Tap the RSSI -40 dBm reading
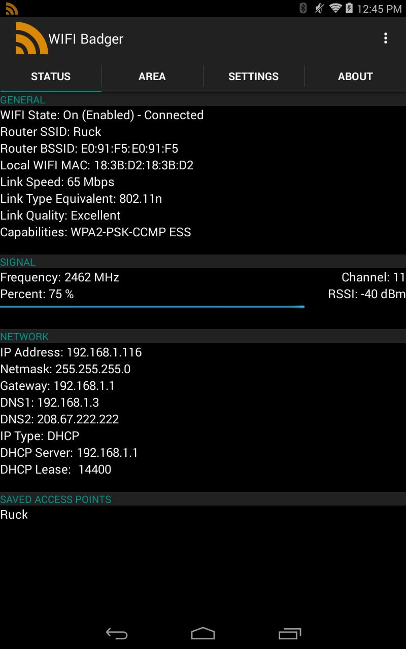 point(366,294)
